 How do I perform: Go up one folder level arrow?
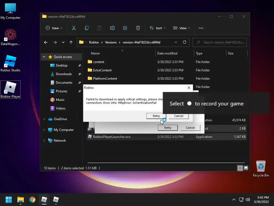click(71, 42)
